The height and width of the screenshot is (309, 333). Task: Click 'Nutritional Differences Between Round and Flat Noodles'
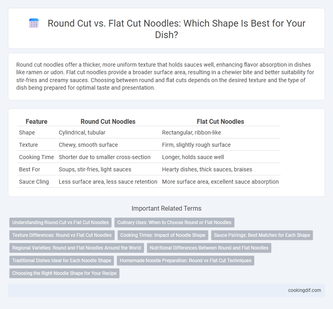click(x=209, y=248)
